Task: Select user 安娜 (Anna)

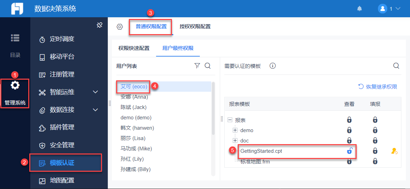Action: [134, 97]
